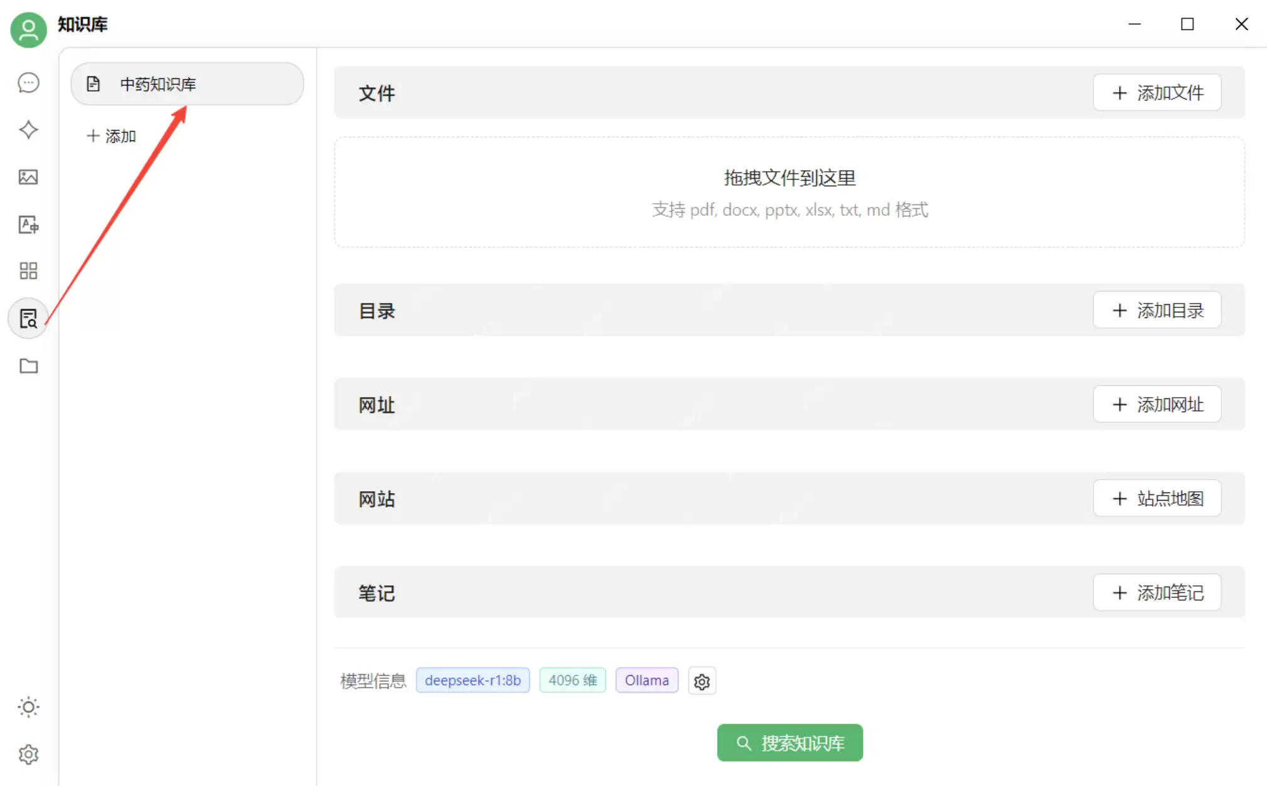The image size is (1267, 786).
Task: Toggle light/dark theme with sun icon
Action: pyautogui.click(x=28, y=707)
